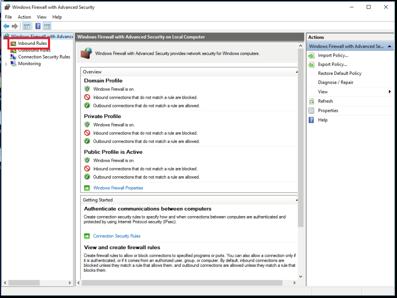Viewport: 397px width, 298px height.
Task: Click the Connection Security Rules link
Action: 116,236
